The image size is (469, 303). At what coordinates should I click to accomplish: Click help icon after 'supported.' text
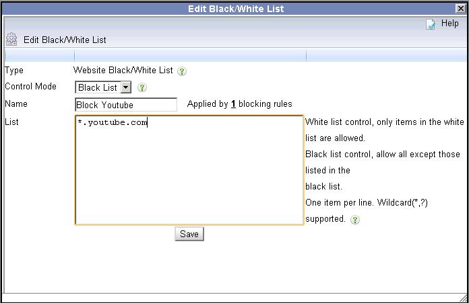354,220
